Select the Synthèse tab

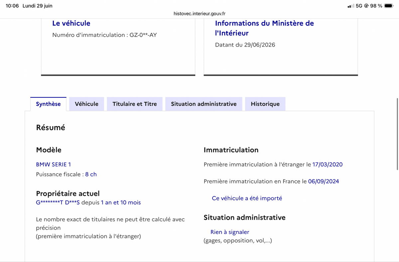point(48,104)
